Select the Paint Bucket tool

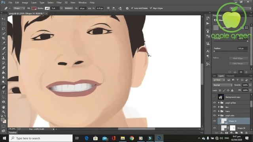pyautogui.click(x=4, y=73)
